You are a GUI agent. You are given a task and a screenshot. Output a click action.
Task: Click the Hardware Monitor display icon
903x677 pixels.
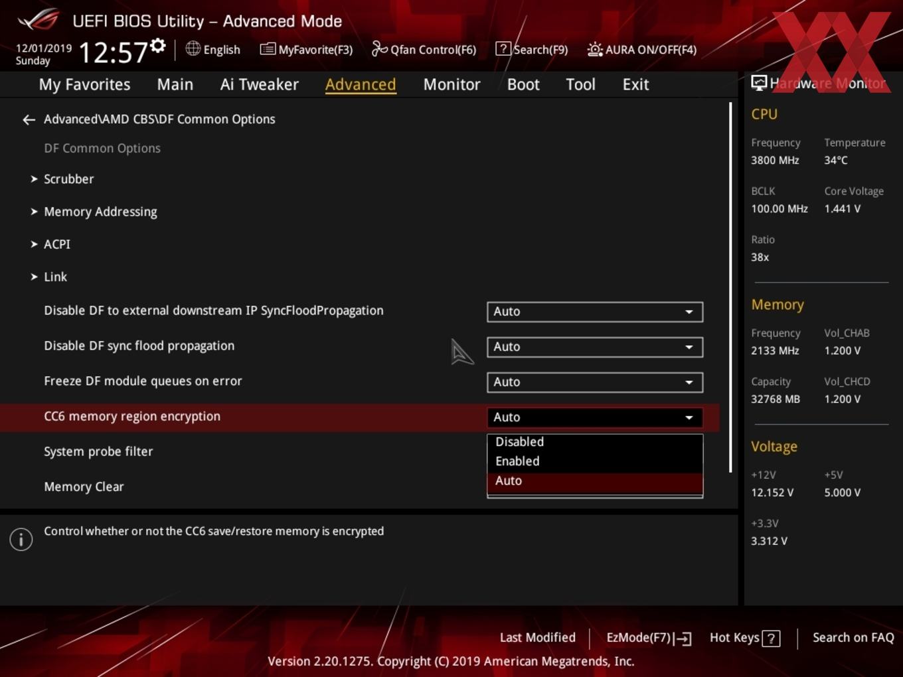point(759,83)
